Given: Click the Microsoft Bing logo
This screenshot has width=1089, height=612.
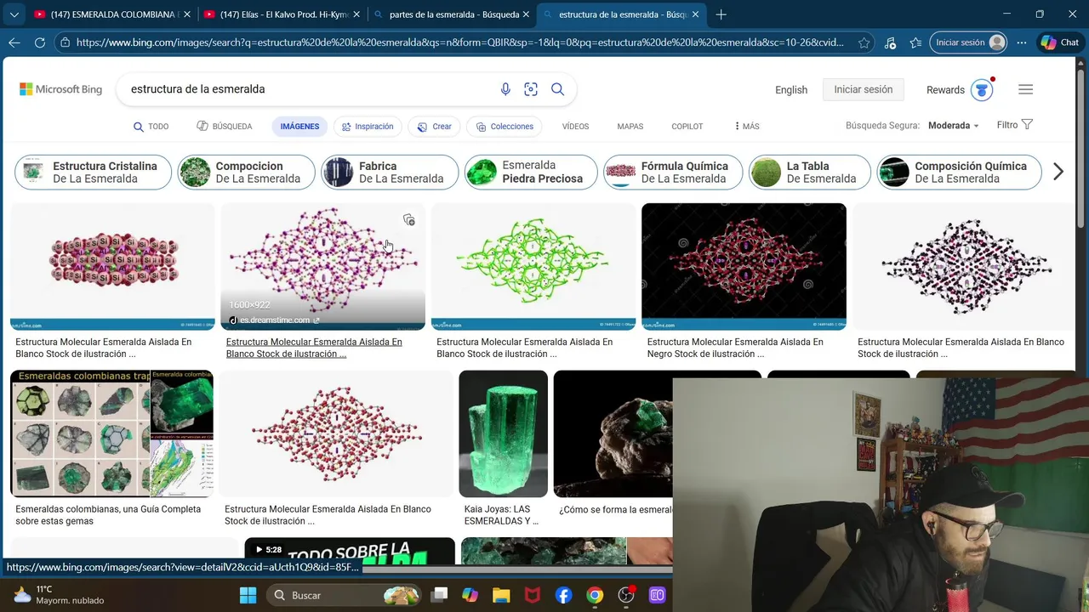Looking at the screenshot, I should tap(60, 89).
